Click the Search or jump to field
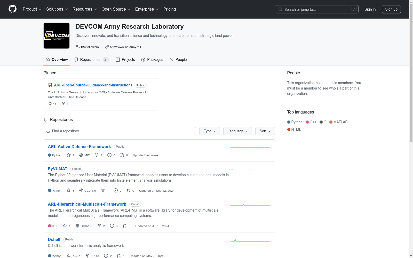 point(317,9)
